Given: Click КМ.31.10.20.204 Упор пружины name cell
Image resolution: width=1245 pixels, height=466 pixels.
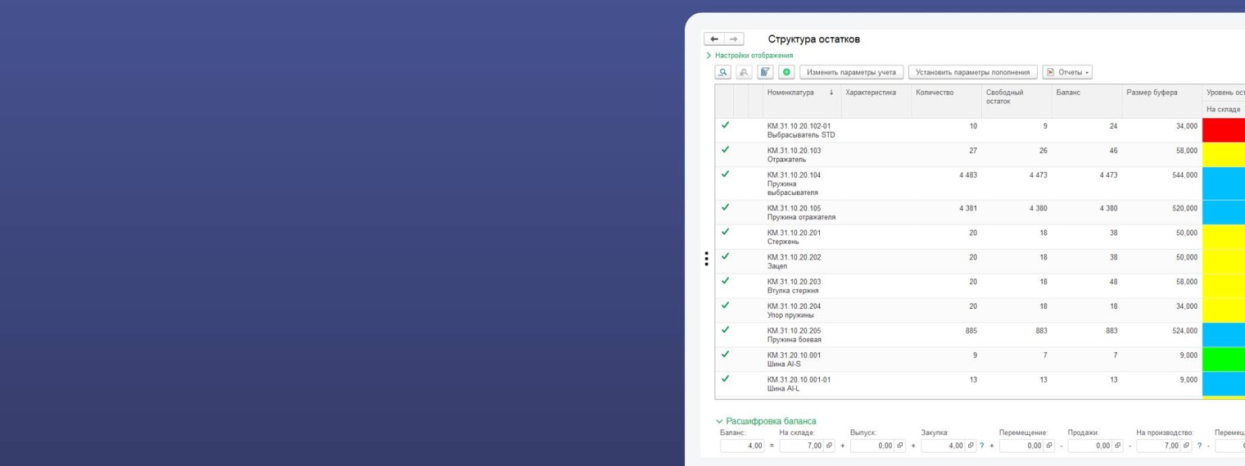Looking at the screenshot, I should tap(801, 310).
